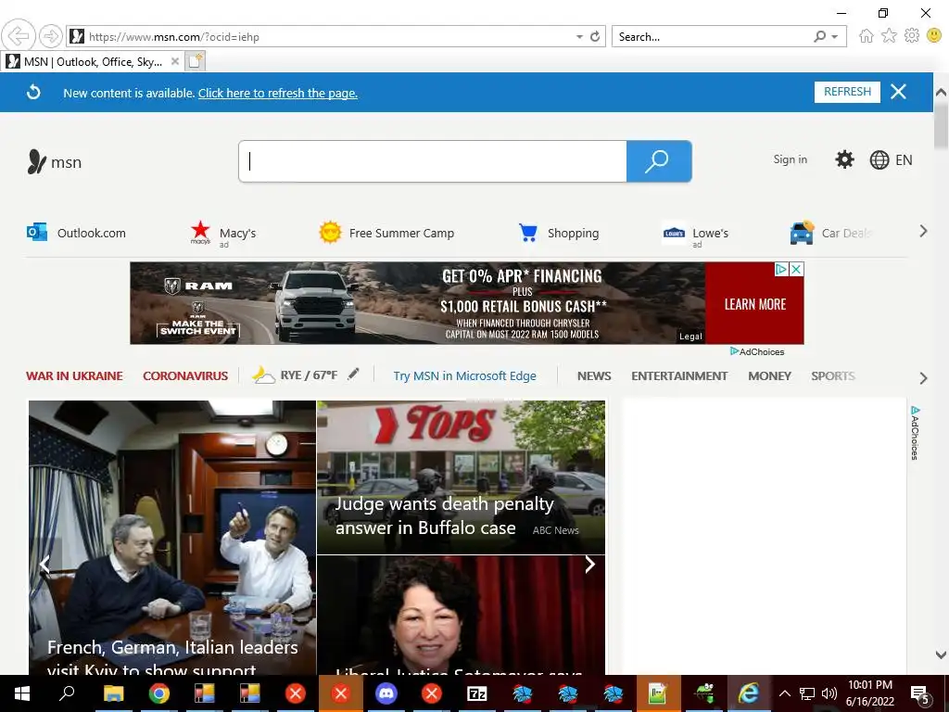Click the AdChoices label below the banner
This screenshot has width=949, height=712.
click(x=757, y=351)
